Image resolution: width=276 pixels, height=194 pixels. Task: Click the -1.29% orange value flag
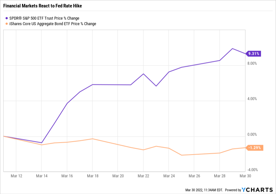click(x=254, y=148)
